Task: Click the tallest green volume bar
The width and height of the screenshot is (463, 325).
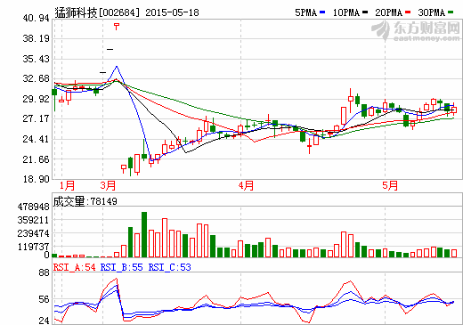Action: (144, 234)
